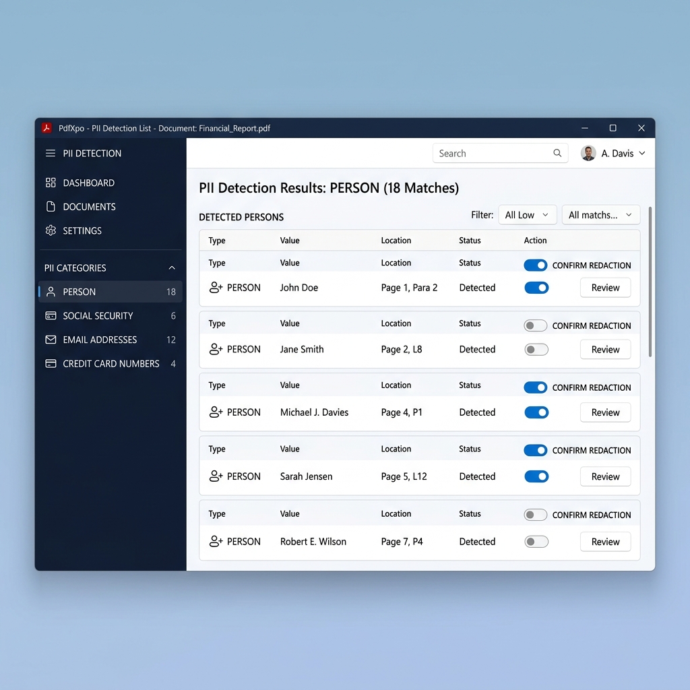Open the All matchs dropdown
The width and height of the screenshot is (690, 690).
point(600,214)
